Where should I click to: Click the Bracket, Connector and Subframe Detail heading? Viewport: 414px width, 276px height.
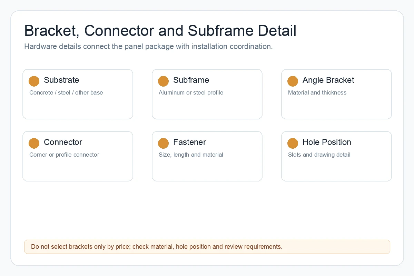tap(160, 31)
